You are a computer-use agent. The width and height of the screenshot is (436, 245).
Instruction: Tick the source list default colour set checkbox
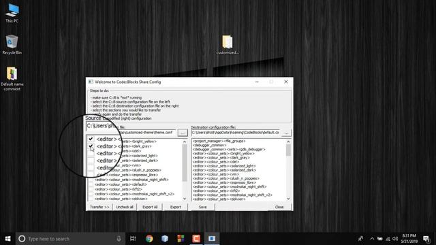point(91,184)
